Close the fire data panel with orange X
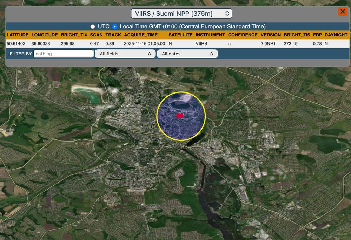Viewport: 351px width, 240px height. point(343,12)
